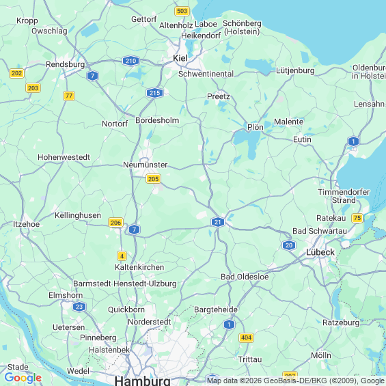The height and width of the screenshot is (386, 386).
Task: Click the yellow 77 road shield
Action: pyautogui.click(x=69, y=96)
